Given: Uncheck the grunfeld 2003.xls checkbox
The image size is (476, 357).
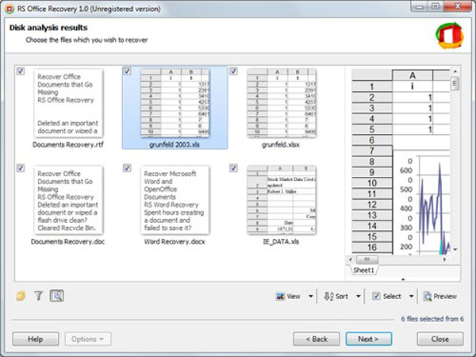Looking at the screenshot, I should coord(127,71).
